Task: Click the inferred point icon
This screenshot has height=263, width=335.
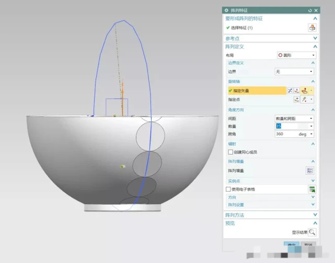Action: (x=305, y=99)
